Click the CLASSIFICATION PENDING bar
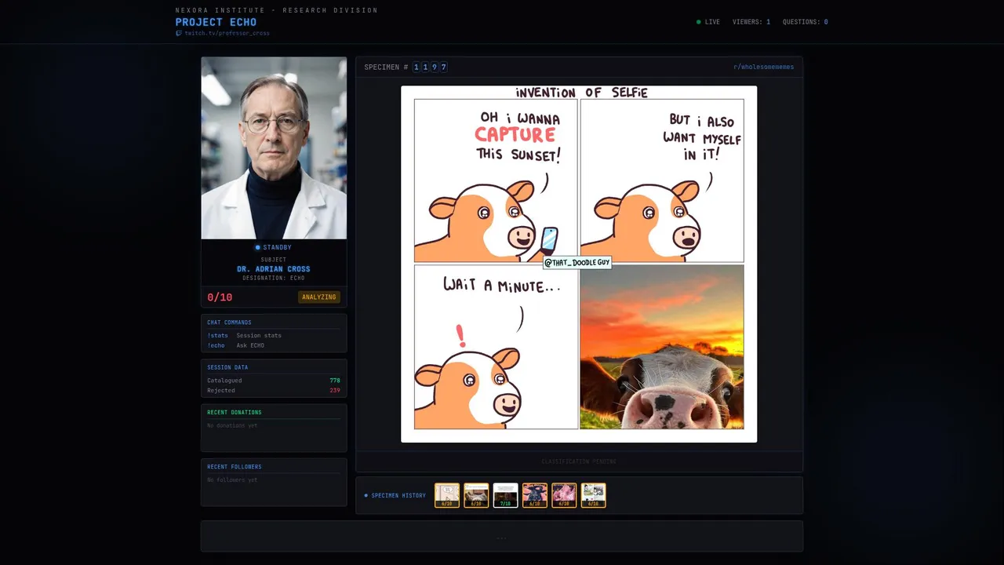This screenshot has height=565, width=1004. pyautogui.click(x=579, y=461)
